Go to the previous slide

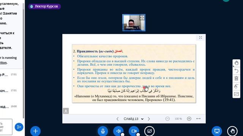pyautogui.click(x=117, y=119)
